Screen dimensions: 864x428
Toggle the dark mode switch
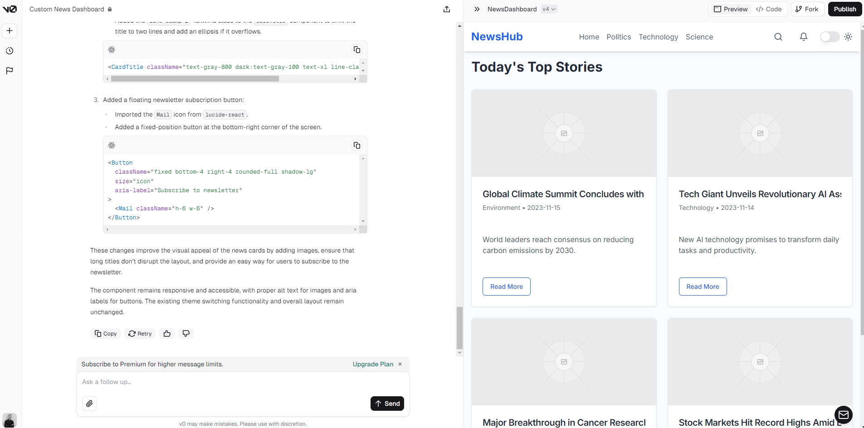click(830, 37)
